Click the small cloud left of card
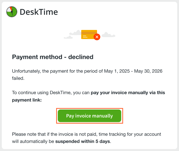This screenshot has width=179, height=151. coord(68,37)
